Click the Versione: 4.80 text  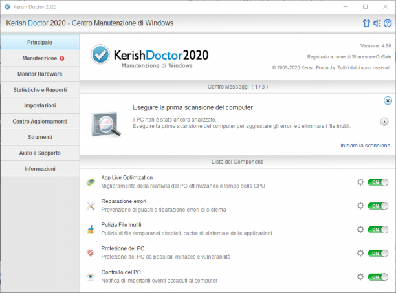(x=375, y=46)
